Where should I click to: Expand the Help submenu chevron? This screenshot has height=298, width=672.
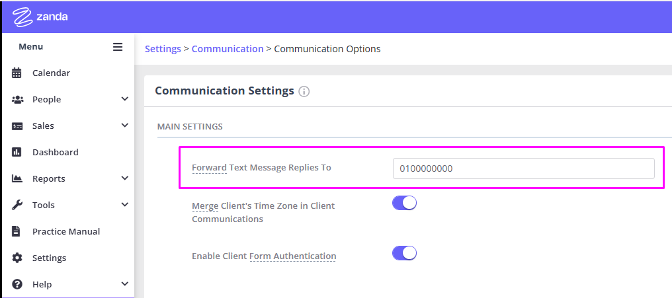(125, 284)
